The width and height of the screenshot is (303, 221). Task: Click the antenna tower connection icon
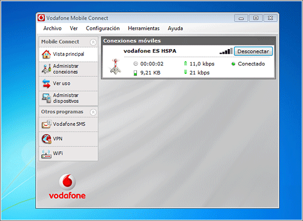click(x=116, y=67)
